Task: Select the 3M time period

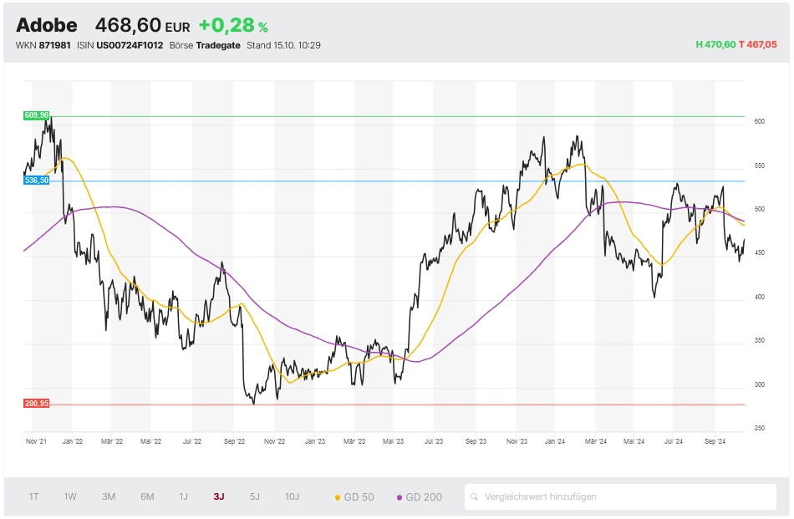Action: click(109, 496)
